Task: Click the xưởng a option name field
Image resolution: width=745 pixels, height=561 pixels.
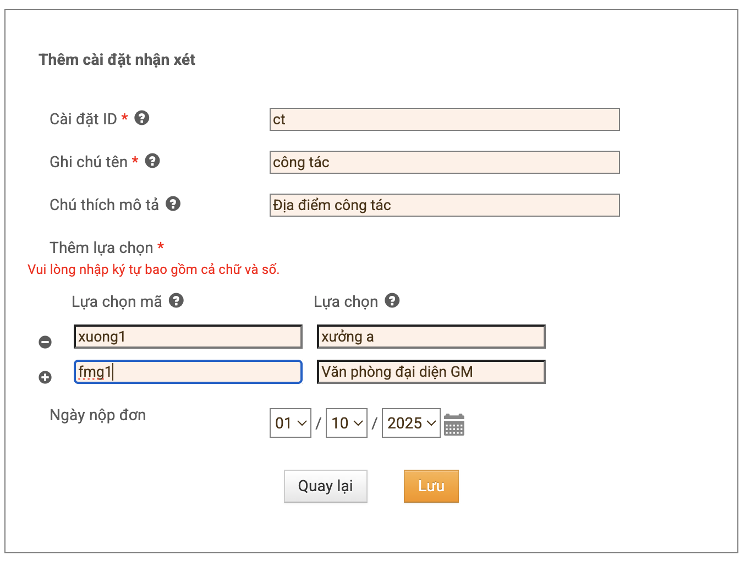Action: (431, 337)
